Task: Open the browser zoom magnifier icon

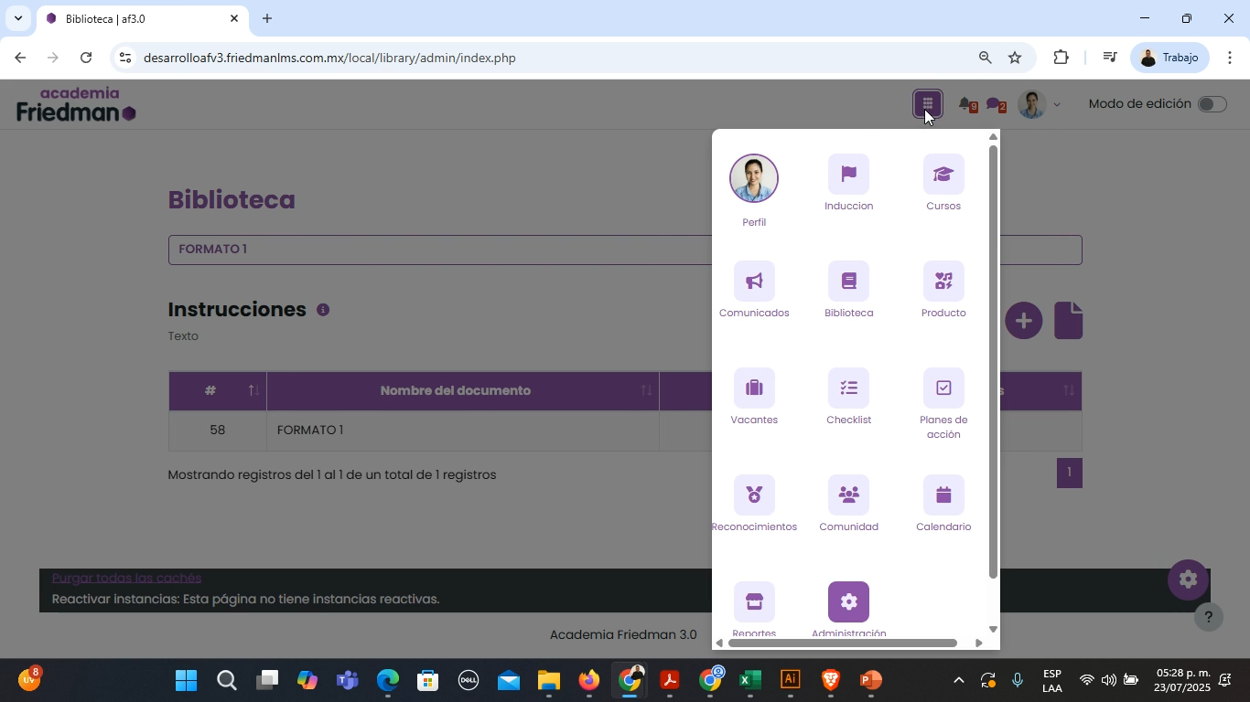Action: coord(985,58)
